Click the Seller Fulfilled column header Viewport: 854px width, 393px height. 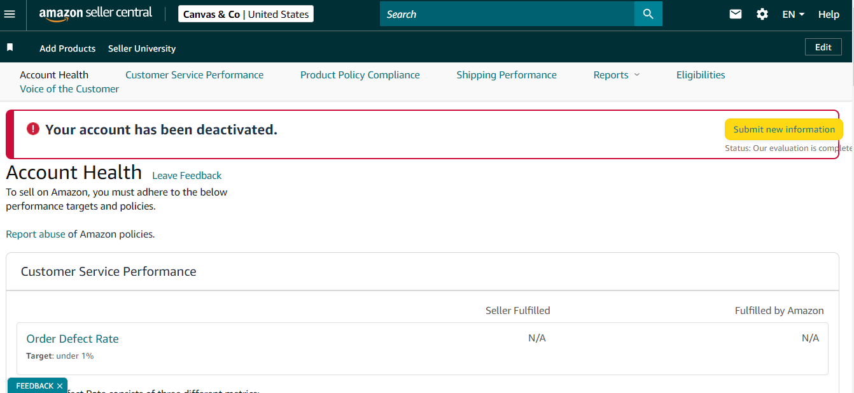518,311
